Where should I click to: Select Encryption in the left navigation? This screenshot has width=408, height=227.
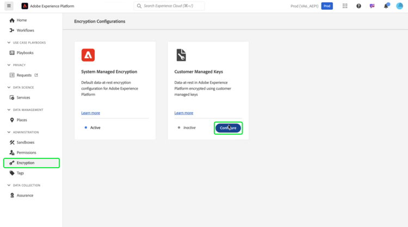[x=26, y=163]
